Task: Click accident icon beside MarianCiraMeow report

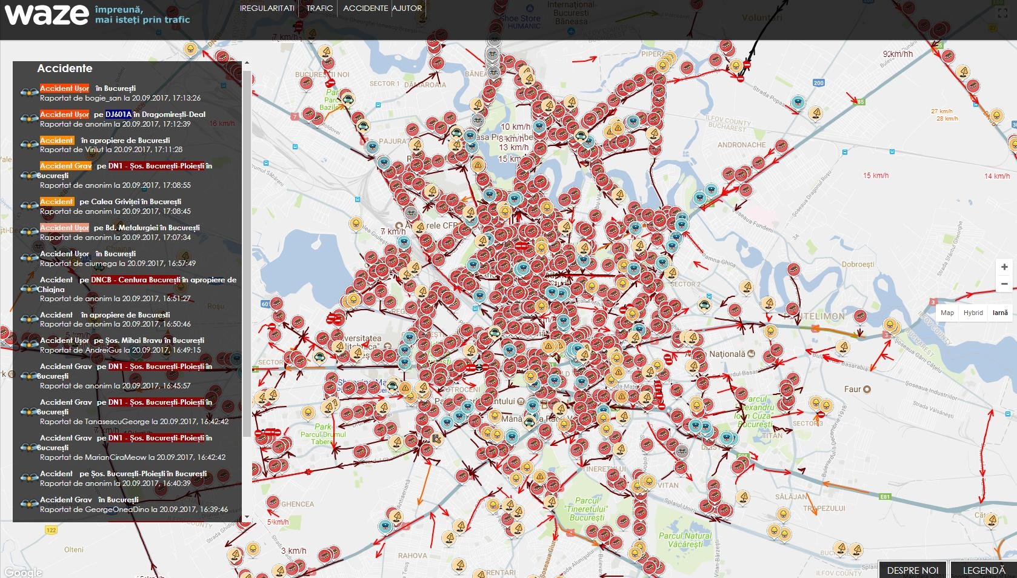Action: (x=29, y=447)
